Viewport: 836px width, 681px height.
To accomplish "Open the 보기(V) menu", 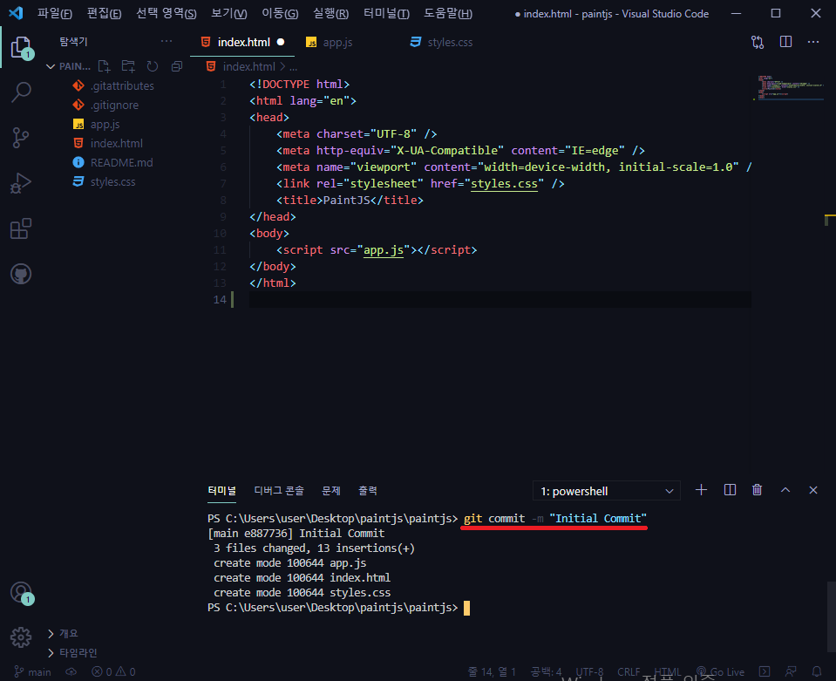I will tap(228, 13).
